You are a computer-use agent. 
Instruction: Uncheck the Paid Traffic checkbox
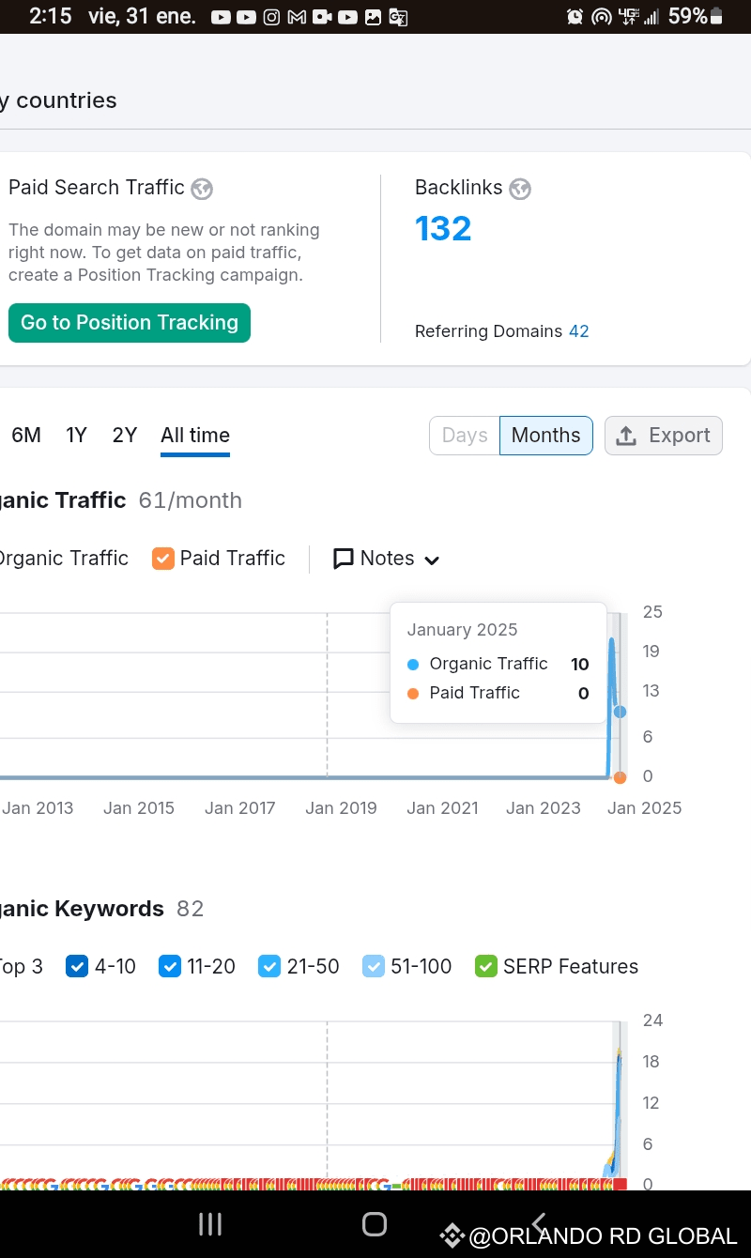tap(163, 559)
